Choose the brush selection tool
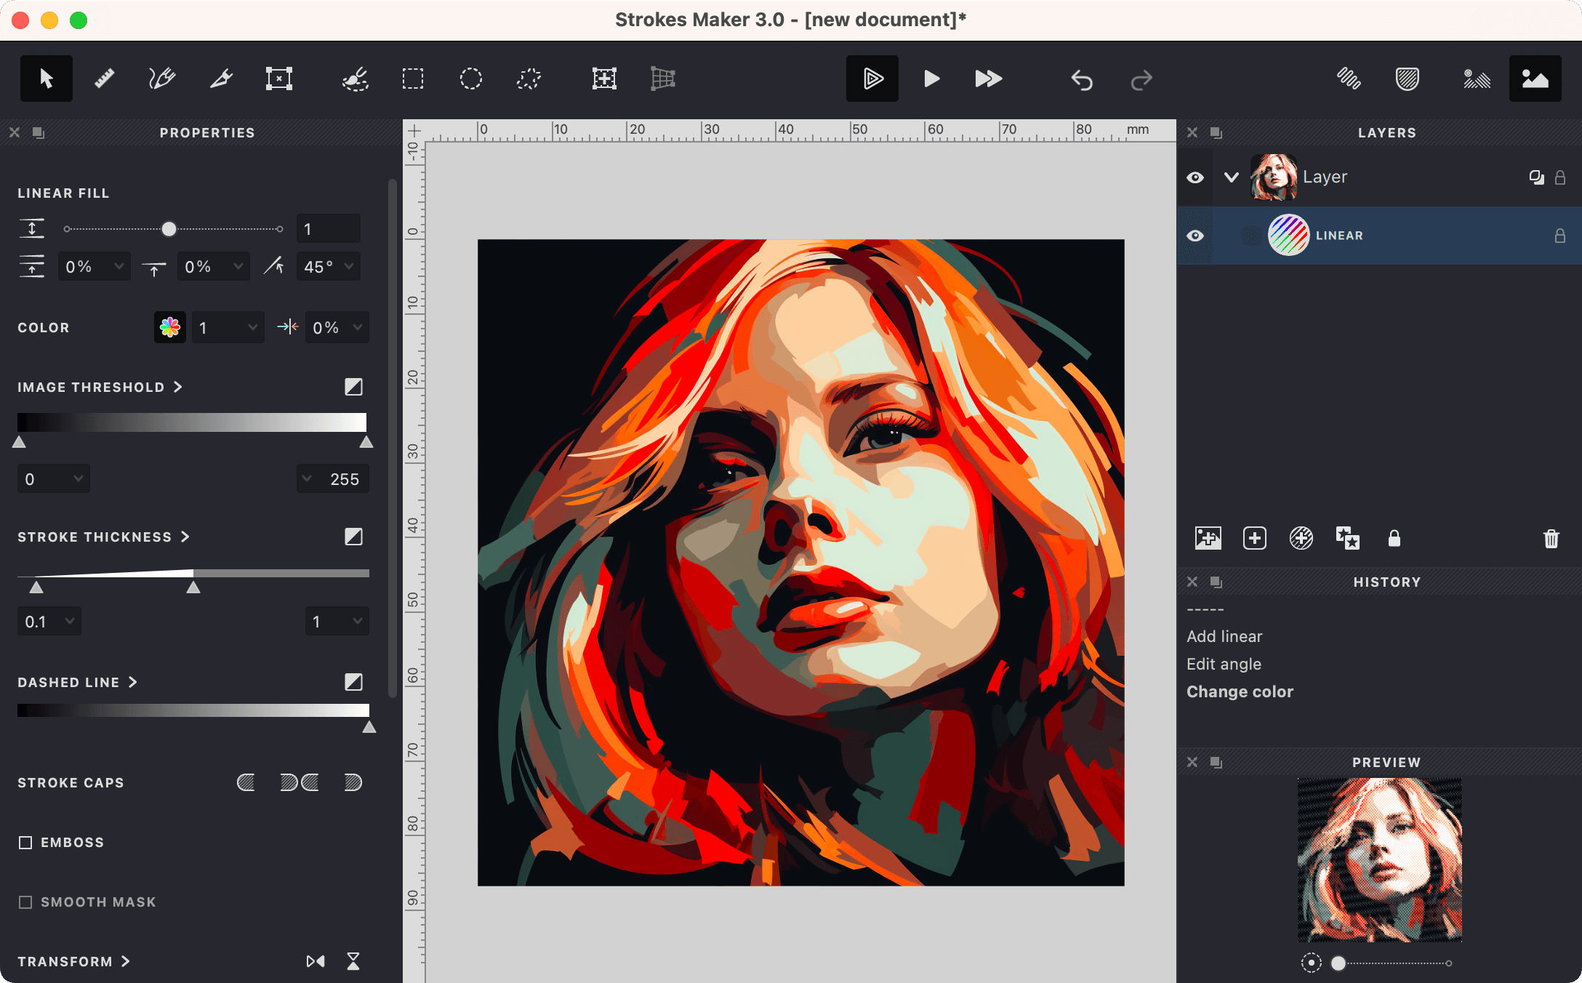 point(355,79)
